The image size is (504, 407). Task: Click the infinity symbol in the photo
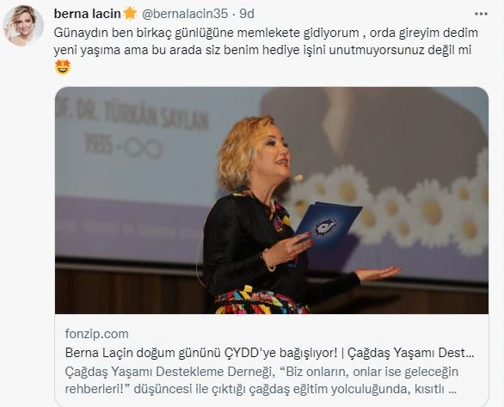point(144,148)
